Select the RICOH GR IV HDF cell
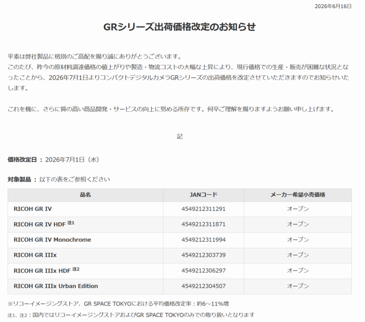This screenshot has height=322, width=365. point(85,225)
